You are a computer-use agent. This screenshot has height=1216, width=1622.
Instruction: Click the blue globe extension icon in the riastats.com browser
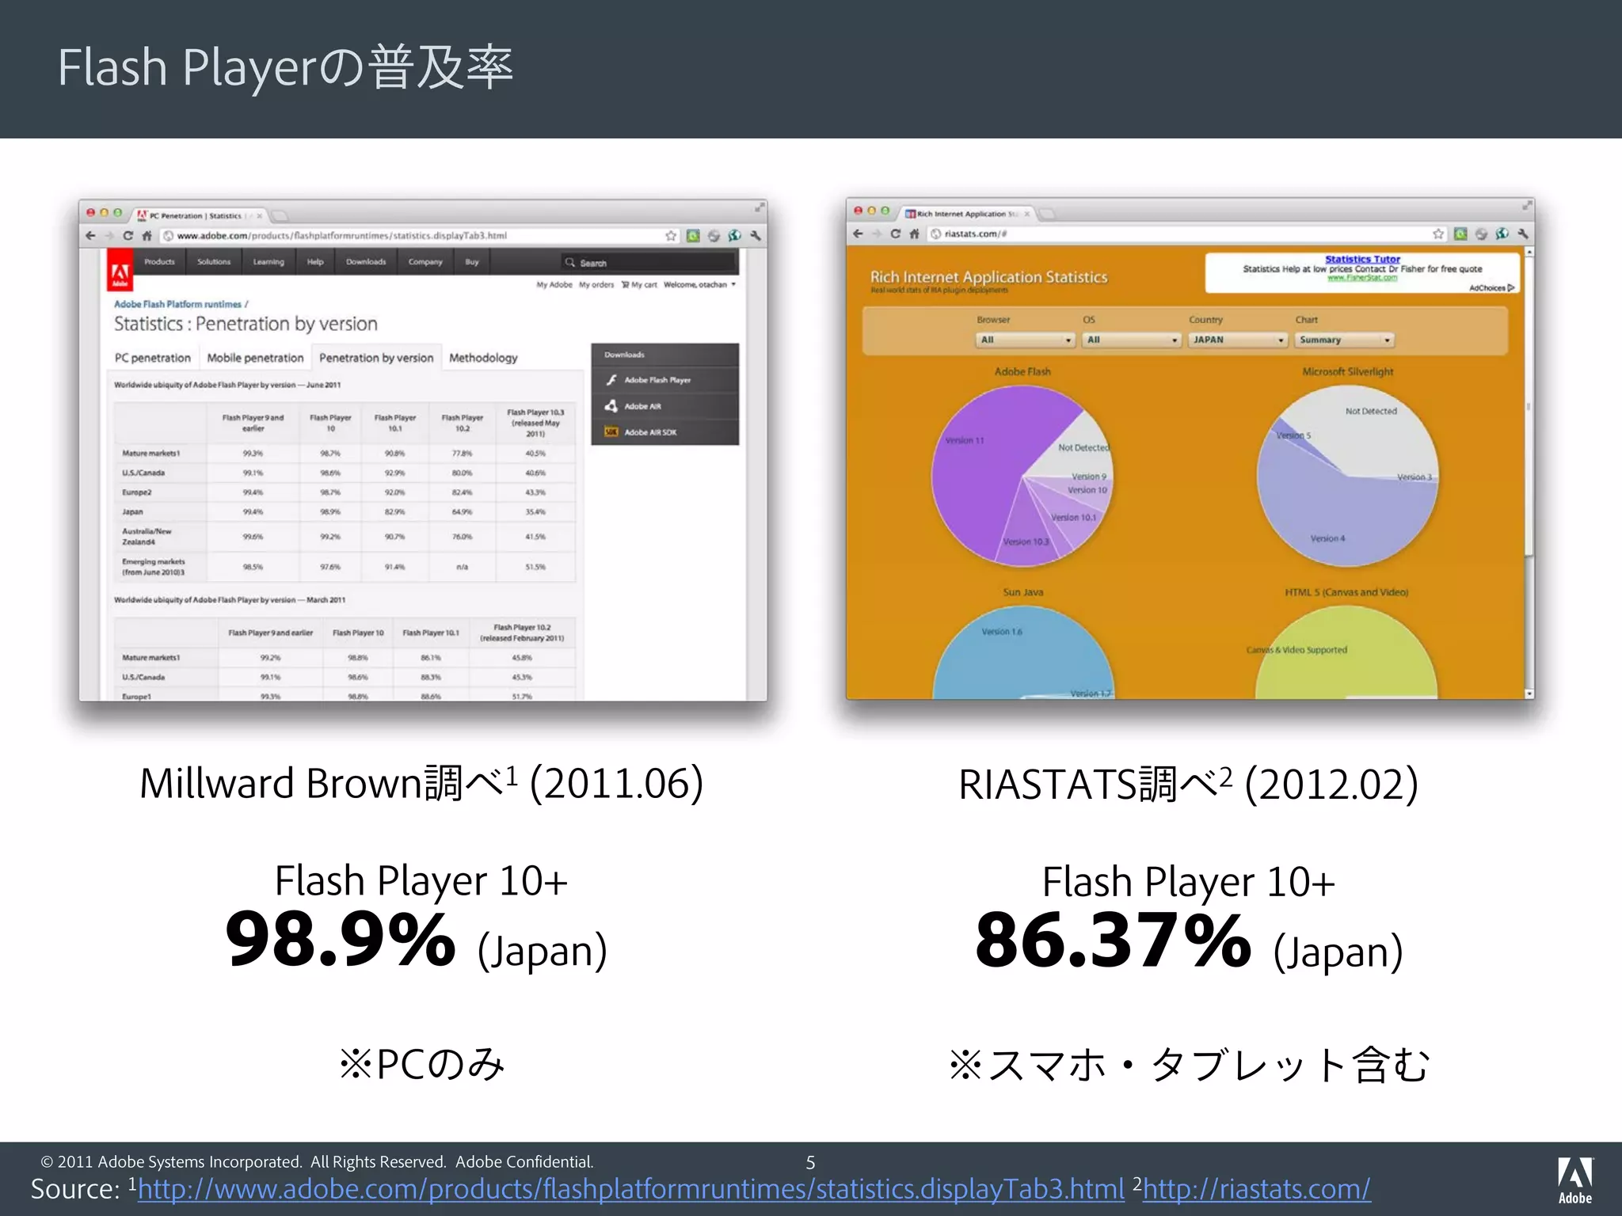(x=1502, y=234)
